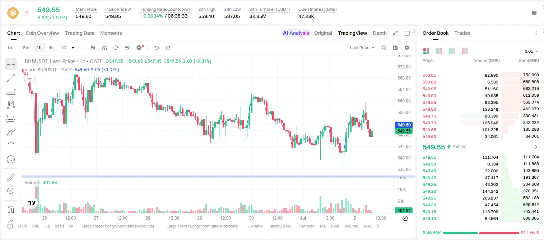
Task: Search symbols with the magnifier icon
Action: point(384,48)
